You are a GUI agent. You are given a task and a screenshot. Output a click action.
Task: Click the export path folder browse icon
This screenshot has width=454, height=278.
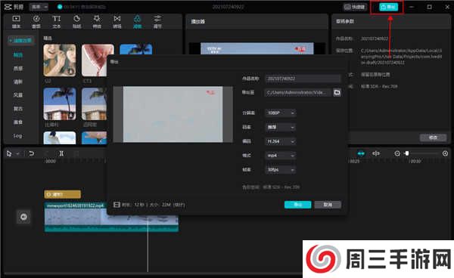pyautogui.click(x=337, y=92)
